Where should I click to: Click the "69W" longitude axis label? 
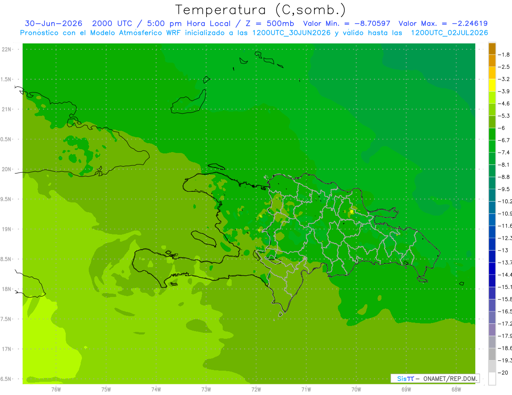[x=406, y=389]
